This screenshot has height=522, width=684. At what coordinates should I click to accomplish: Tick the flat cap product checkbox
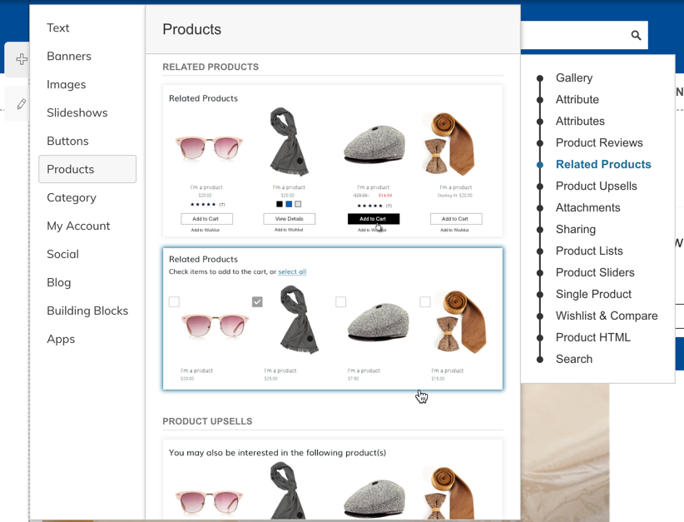[340, 301]
